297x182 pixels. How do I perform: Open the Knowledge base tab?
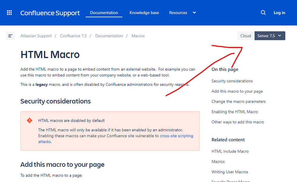144,13
